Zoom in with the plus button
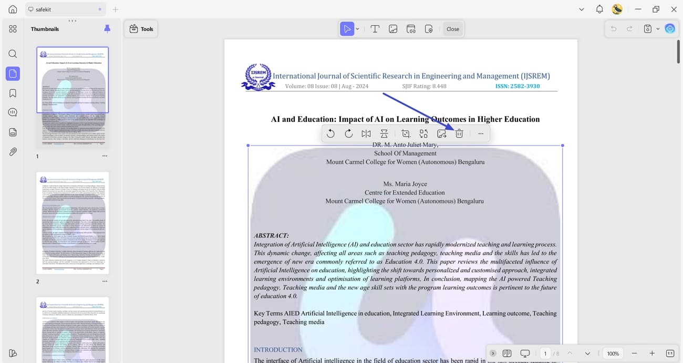 [652, 354]
